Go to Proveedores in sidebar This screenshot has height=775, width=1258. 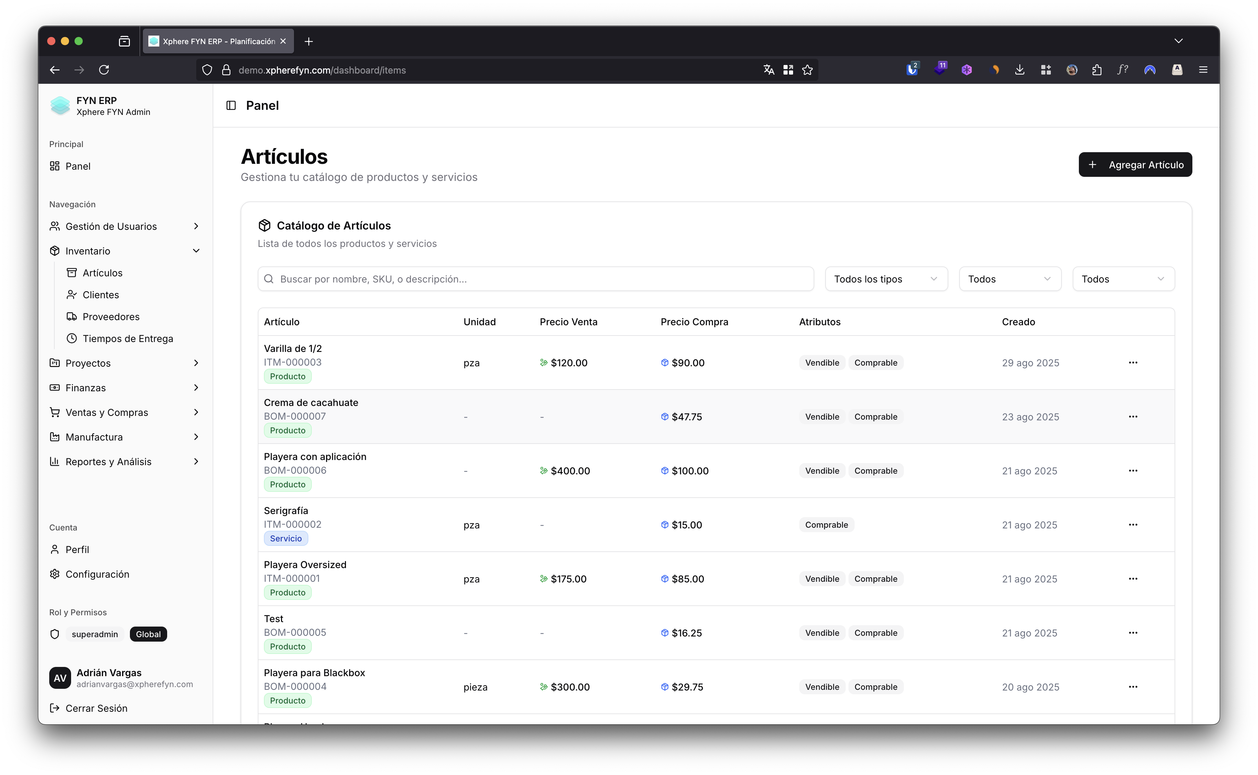[x=111, y=316]
